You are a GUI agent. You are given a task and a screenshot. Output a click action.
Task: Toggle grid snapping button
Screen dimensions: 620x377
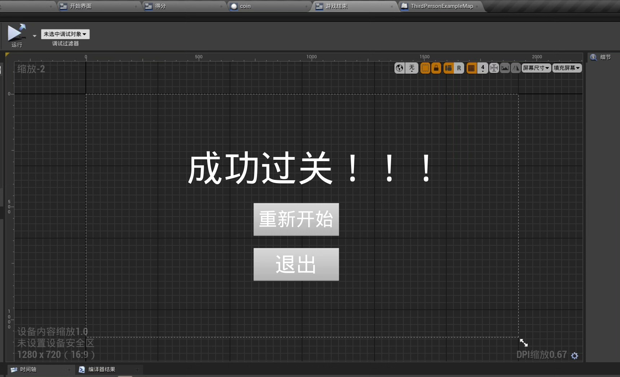[x=471, y=68]
